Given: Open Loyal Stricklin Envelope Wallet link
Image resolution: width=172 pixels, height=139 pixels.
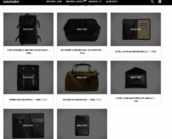Looking at the screenshot, I should (x=135, y=98).
